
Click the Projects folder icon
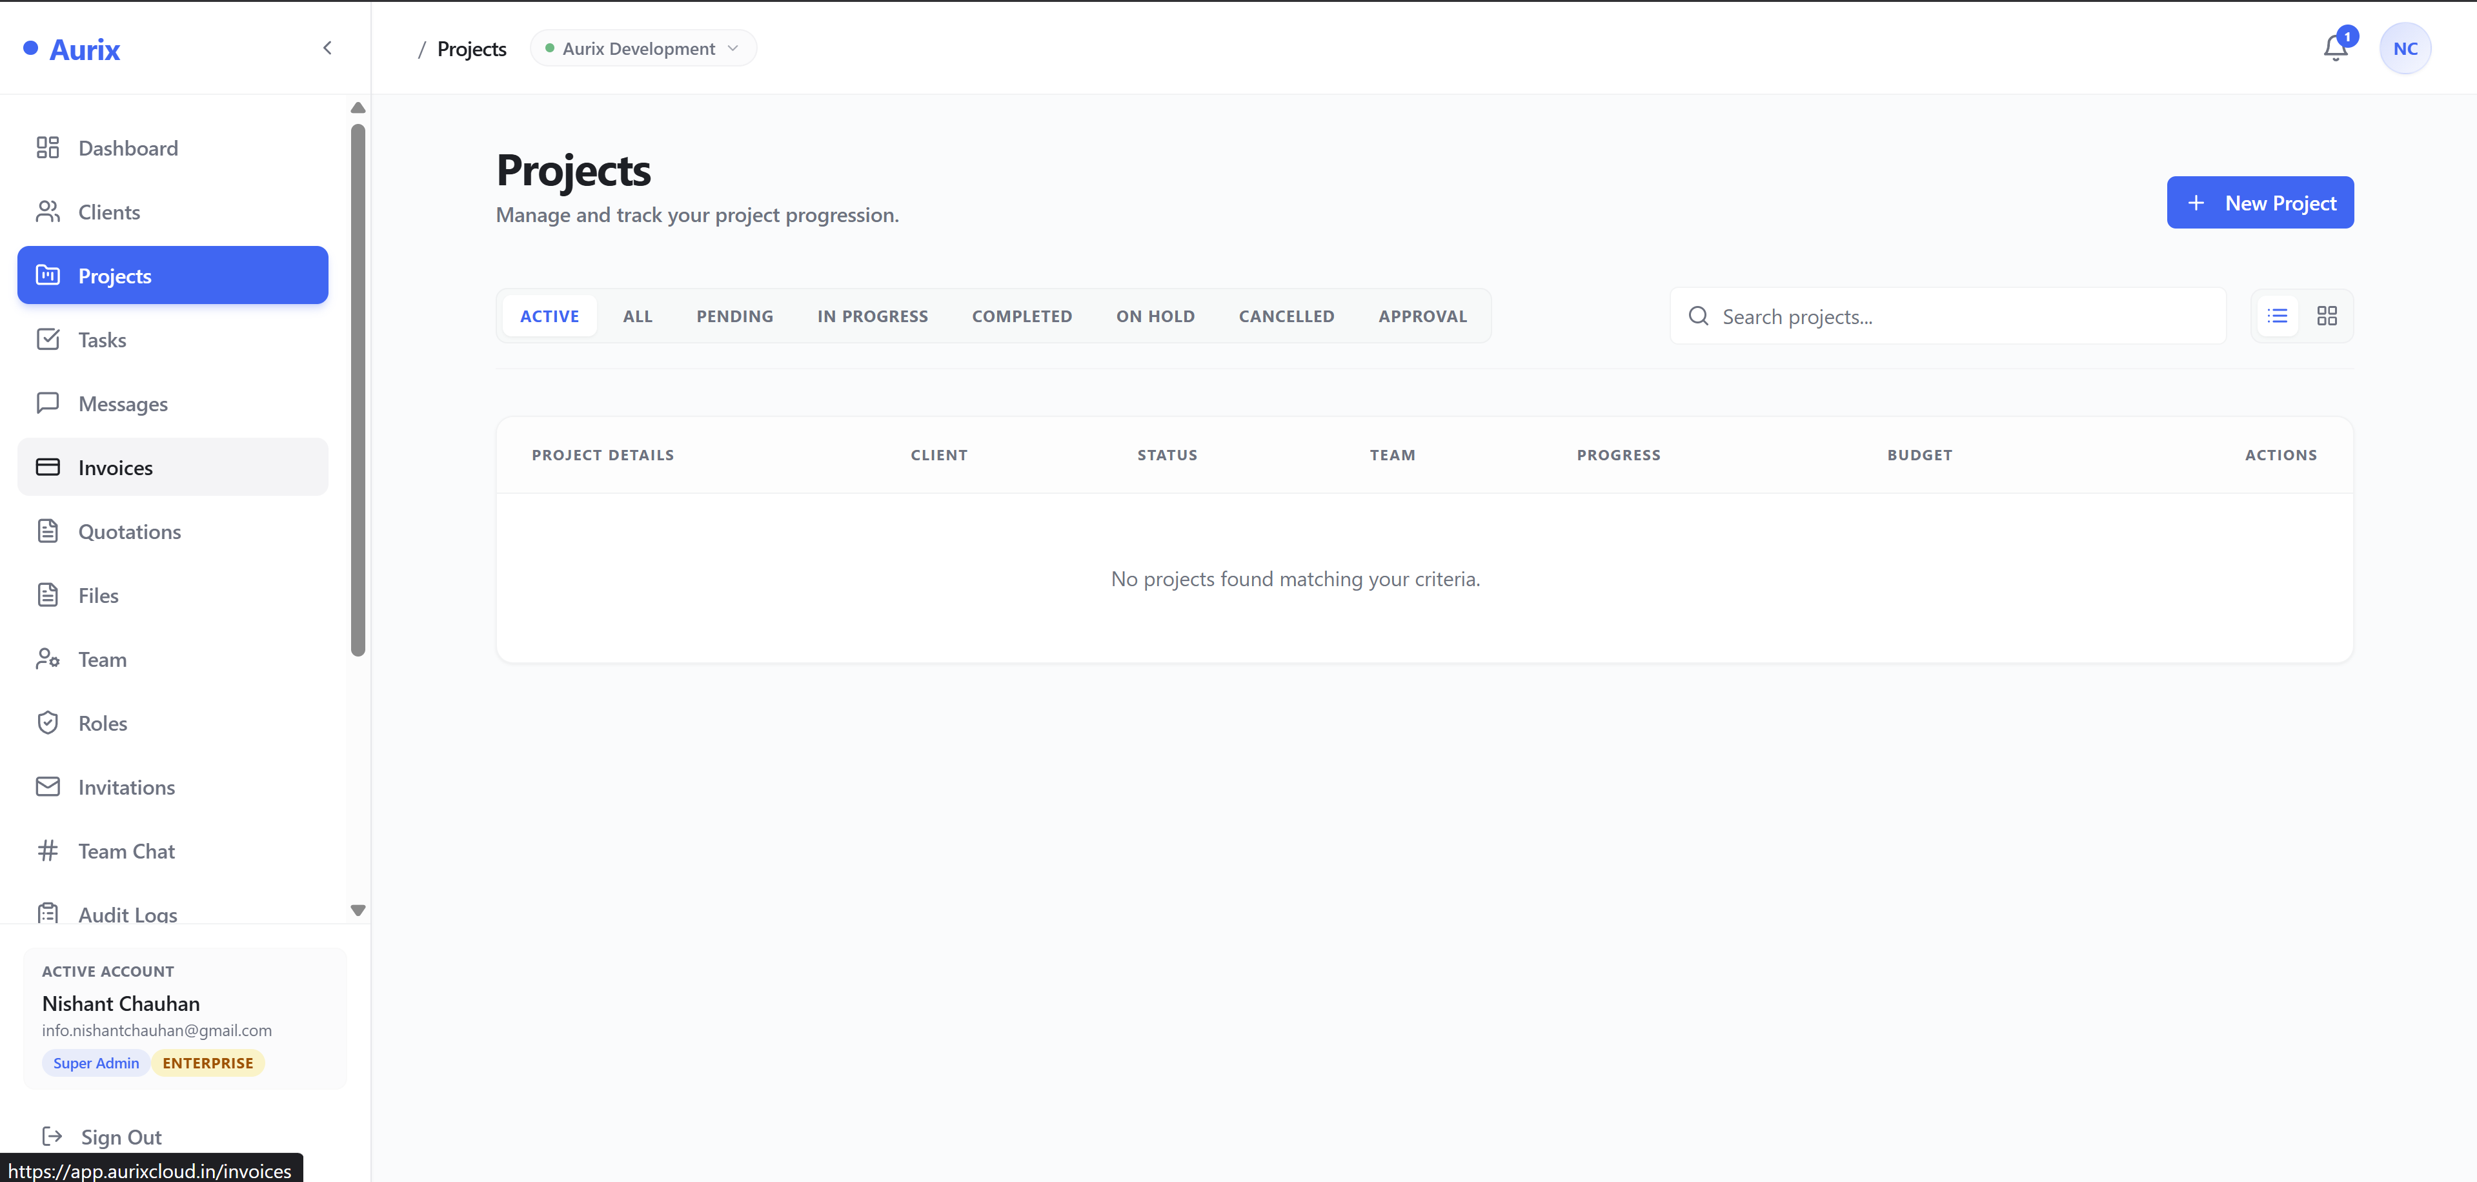pos(48,275)
